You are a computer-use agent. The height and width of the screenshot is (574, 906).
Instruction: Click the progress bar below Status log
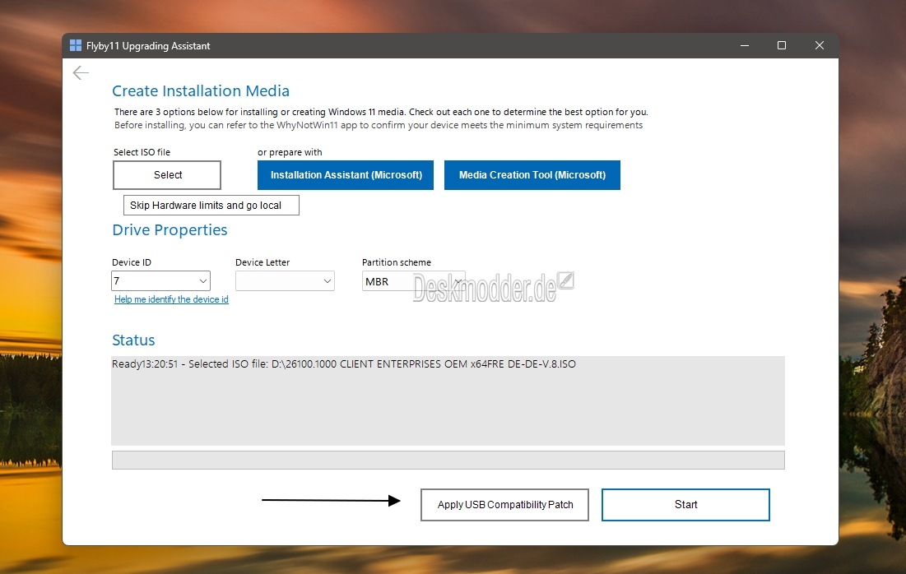(x=448, y=461)
